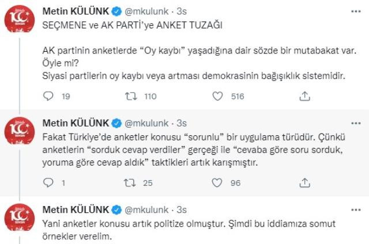Like the second tweet with 96 likes
The width and height of the screenshot is (369, 244).
point(217,184)
